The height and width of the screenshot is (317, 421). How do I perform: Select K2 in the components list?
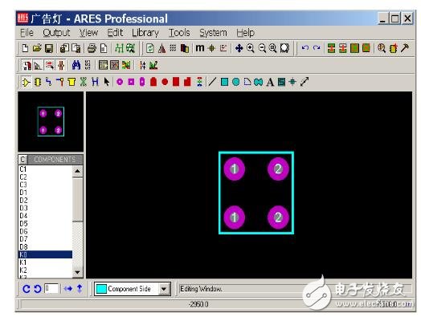click(x=45, y=270)
